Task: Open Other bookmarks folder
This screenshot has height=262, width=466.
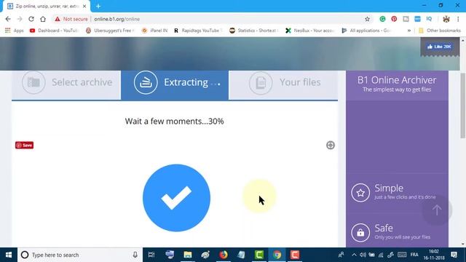Action: pyautogui.click(x=440, y=31)
